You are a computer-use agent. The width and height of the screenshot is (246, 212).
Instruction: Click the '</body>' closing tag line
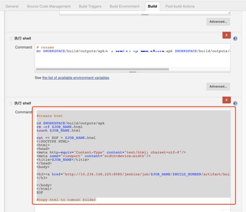click(44, 185)
